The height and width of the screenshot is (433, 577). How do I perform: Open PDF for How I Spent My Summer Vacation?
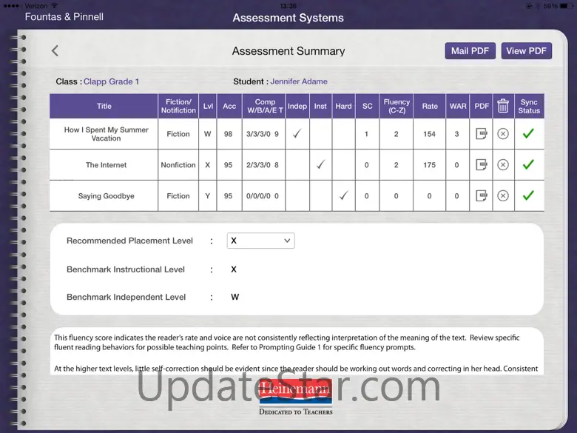482,134
